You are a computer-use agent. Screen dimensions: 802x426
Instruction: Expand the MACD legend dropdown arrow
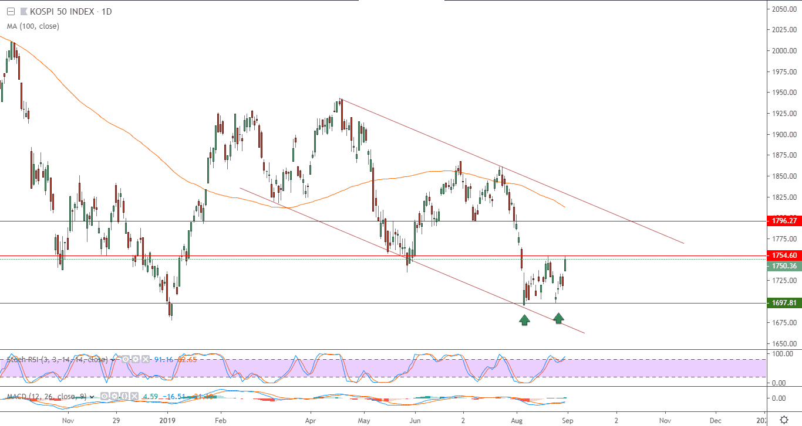point(92,397)
